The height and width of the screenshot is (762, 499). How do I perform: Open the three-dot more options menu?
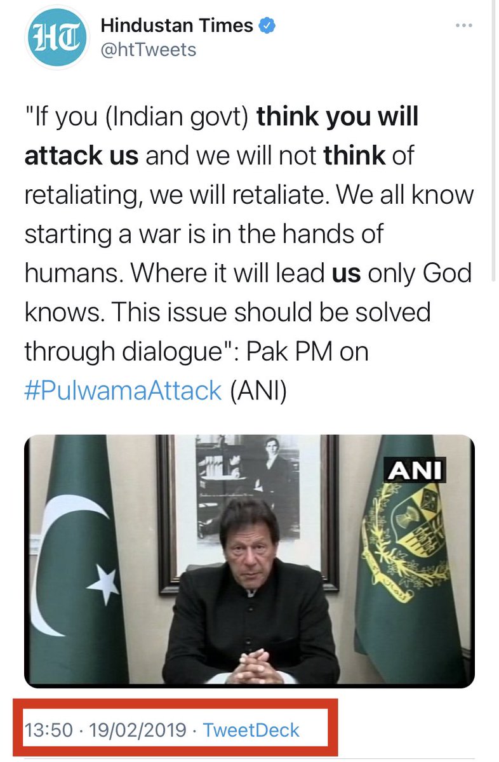pyautogui.click(x=466, y=25)
